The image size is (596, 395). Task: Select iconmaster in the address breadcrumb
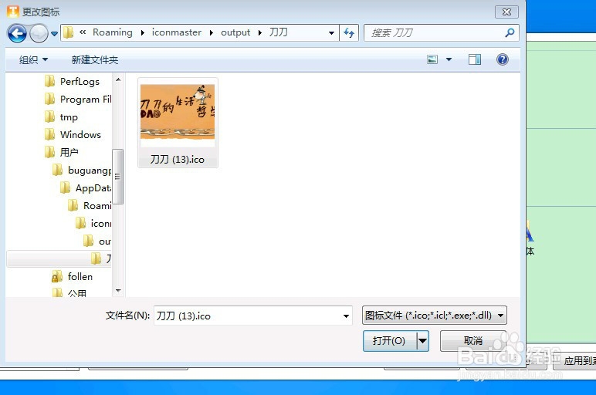click(176, 32)
